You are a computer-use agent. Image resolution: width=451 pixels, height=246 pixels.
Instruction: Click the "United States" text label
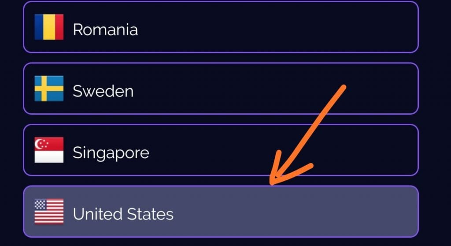(x=123, y=214)
